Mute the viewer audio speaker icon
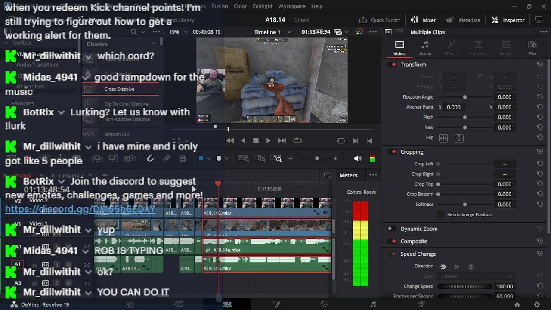 [x=358, y=159]
